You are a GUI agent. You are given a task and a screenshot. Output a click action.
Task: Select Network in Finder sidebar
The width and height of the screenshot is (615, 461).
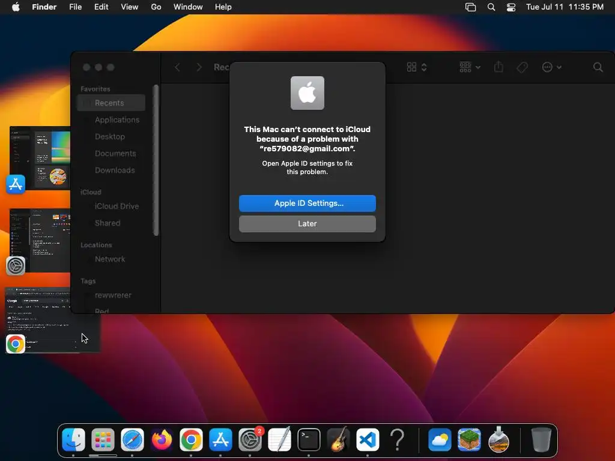111,259
